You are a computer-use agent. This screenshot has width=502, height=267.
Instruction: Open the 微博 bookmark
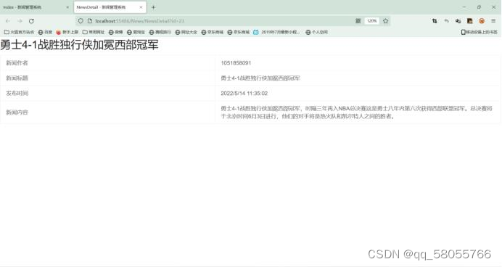[115, 32]
